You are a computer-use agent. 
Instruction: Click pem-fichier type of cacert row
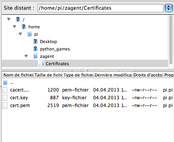click(75, 90)
